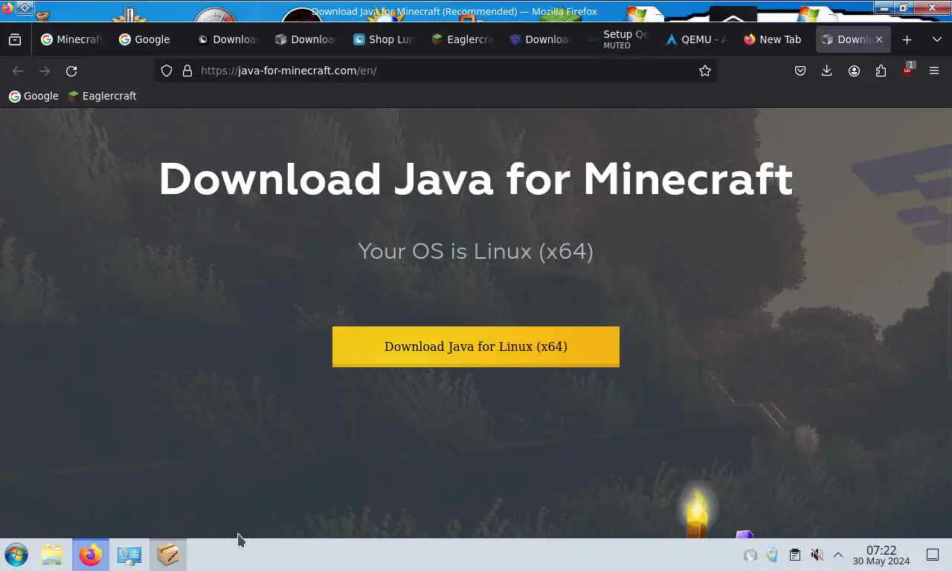The image size is (952, 571).
Task: Switch to the Download tab with purple atom icon
Action: tap(540, 39)
